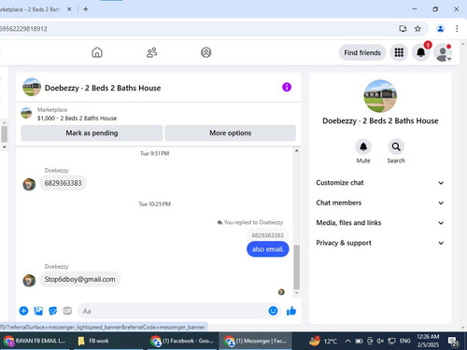The height and width of the screenshot is (350, 467).
Task: Click the battery tray icon
Action: click(x=359, y=341)
